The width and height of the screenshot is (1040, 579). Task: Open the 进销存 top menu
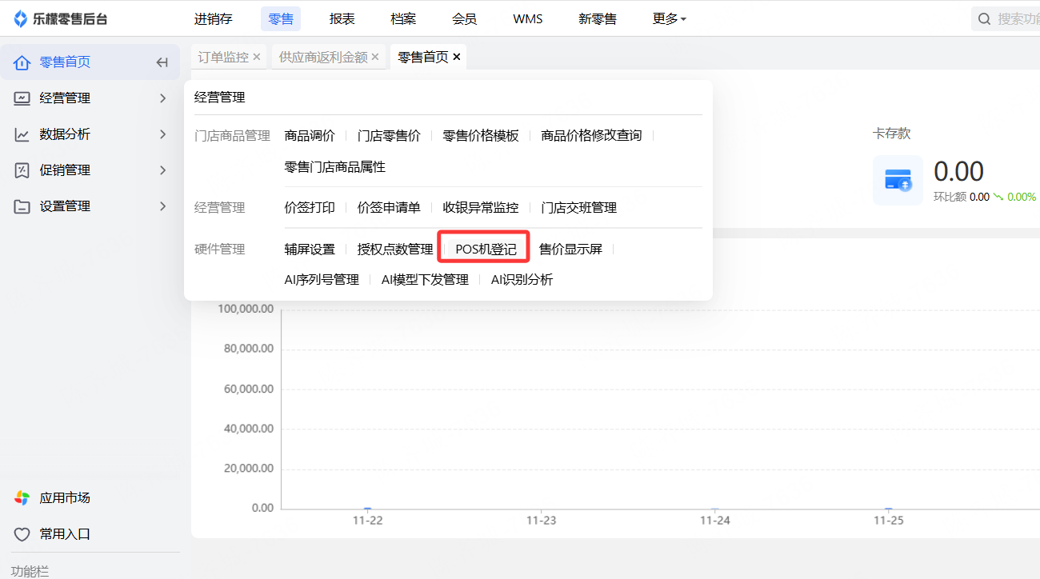(213, 18)
